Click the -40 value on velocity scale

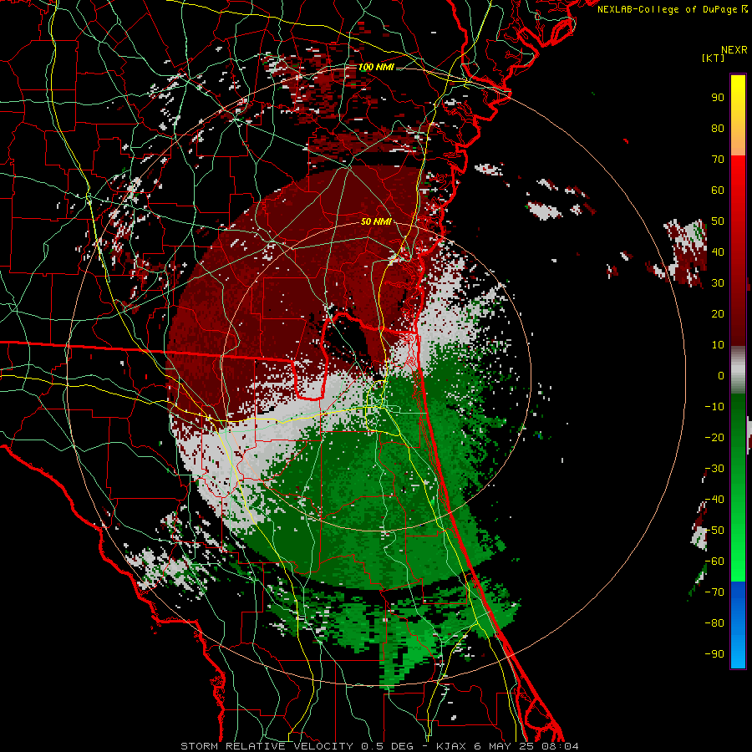(714, 500)
